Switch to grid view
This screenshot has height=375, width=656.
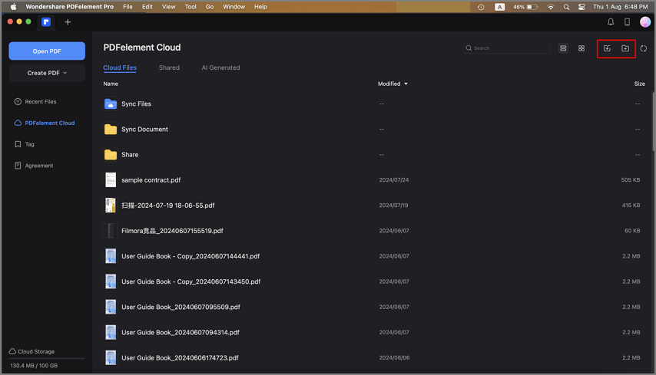[581, 48]
